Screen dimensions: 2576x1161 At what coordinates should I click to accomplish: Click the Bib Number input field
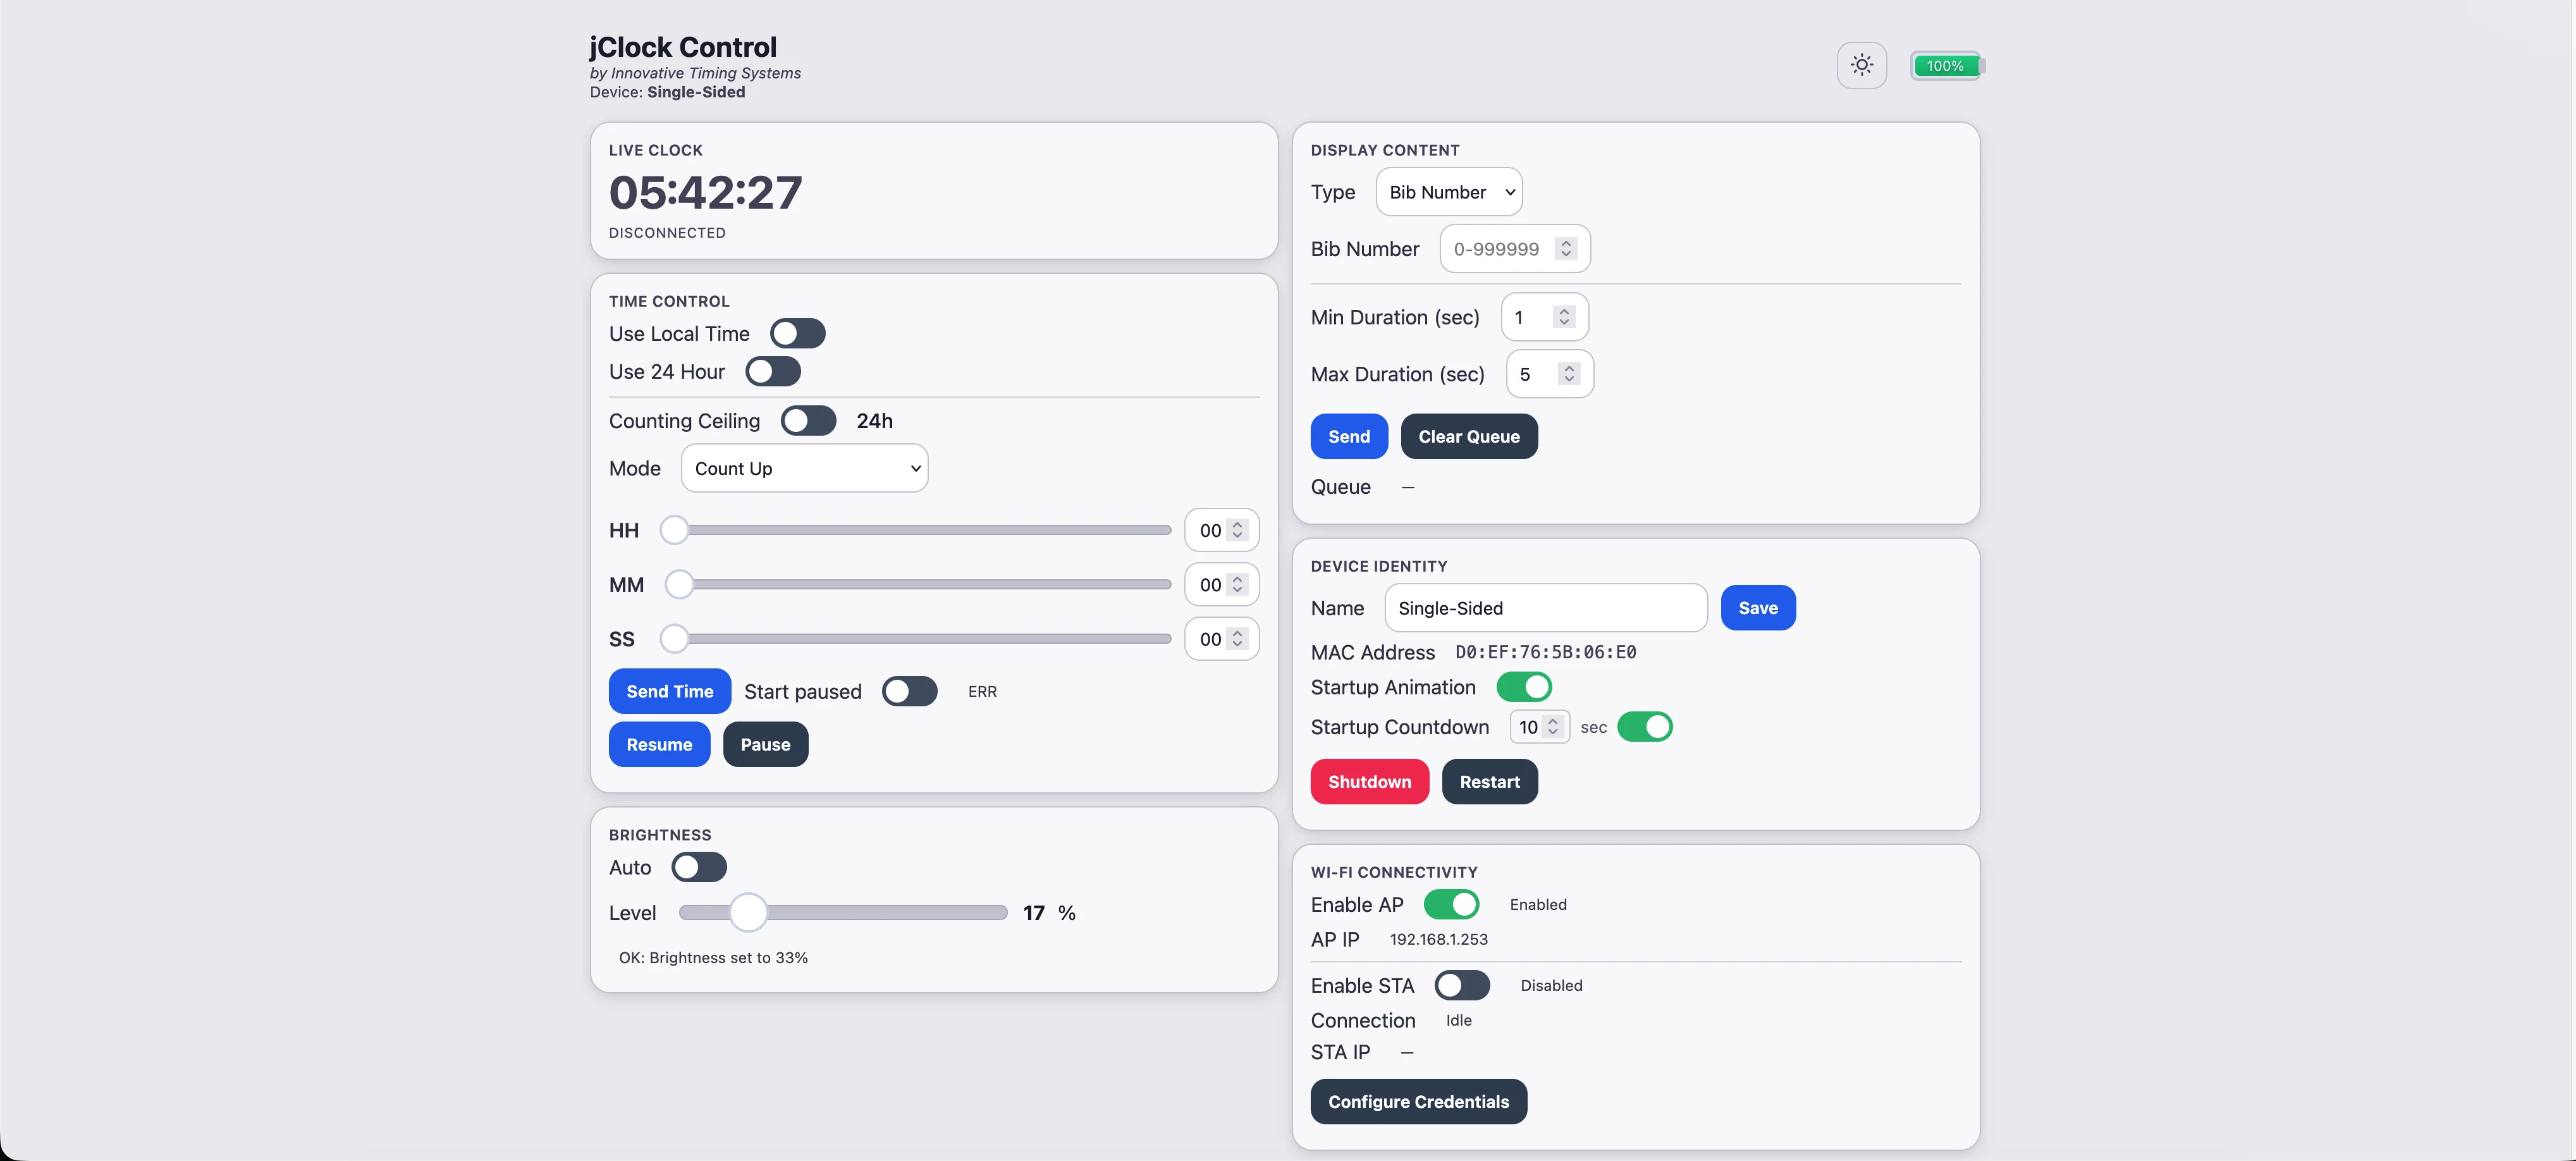pos(1515,249)
